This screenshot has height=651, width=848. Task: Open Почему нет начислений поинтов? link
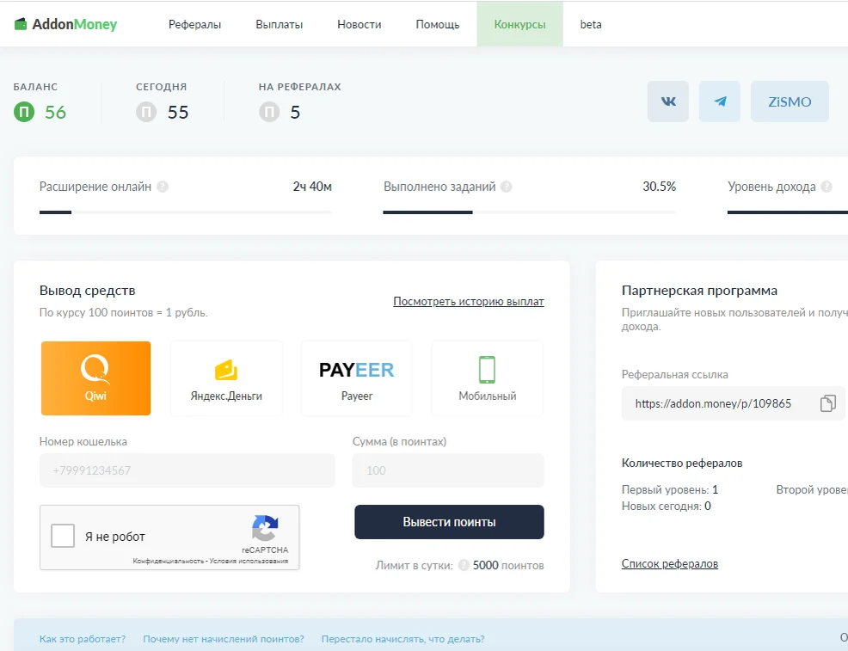(224, 639)
